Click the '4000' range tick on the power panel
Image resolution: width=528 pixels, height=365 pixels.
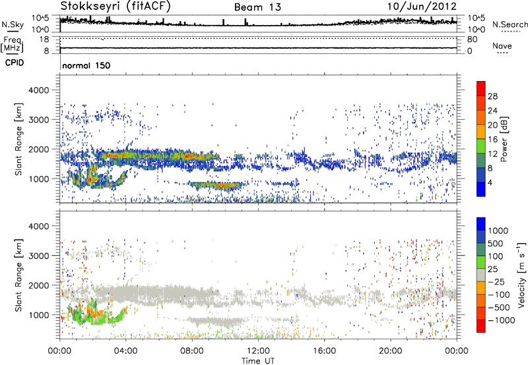coord(38,90)
